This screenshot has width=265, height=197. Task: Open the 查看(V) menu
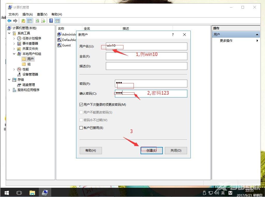point(42,14)
